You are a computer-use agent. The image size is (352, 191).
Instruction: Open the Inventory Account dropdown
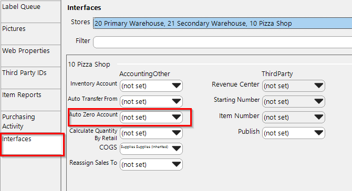tap(151, 86)
